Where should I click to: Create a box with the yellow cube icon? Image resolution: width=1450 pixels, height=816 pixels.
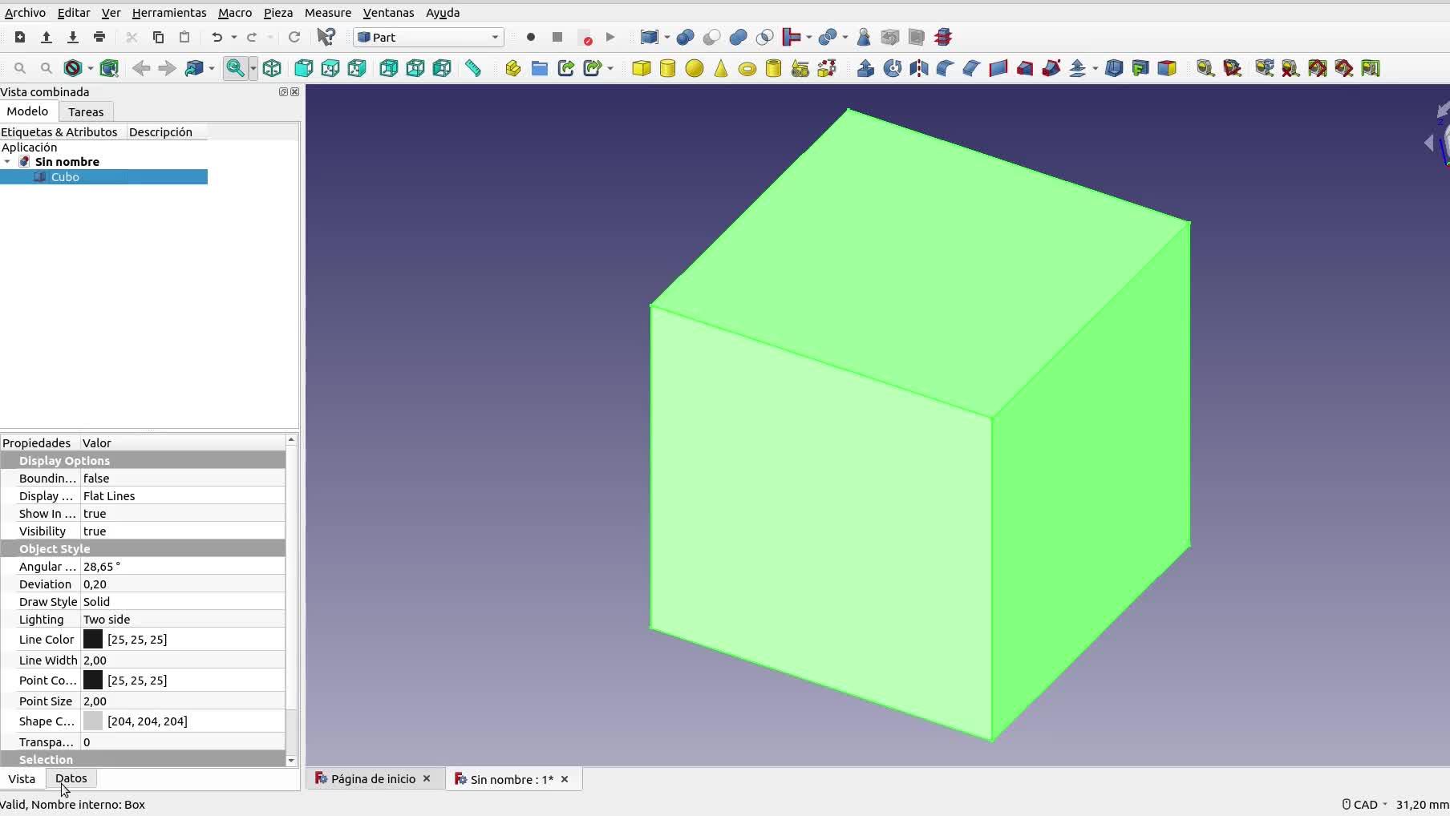641,68
